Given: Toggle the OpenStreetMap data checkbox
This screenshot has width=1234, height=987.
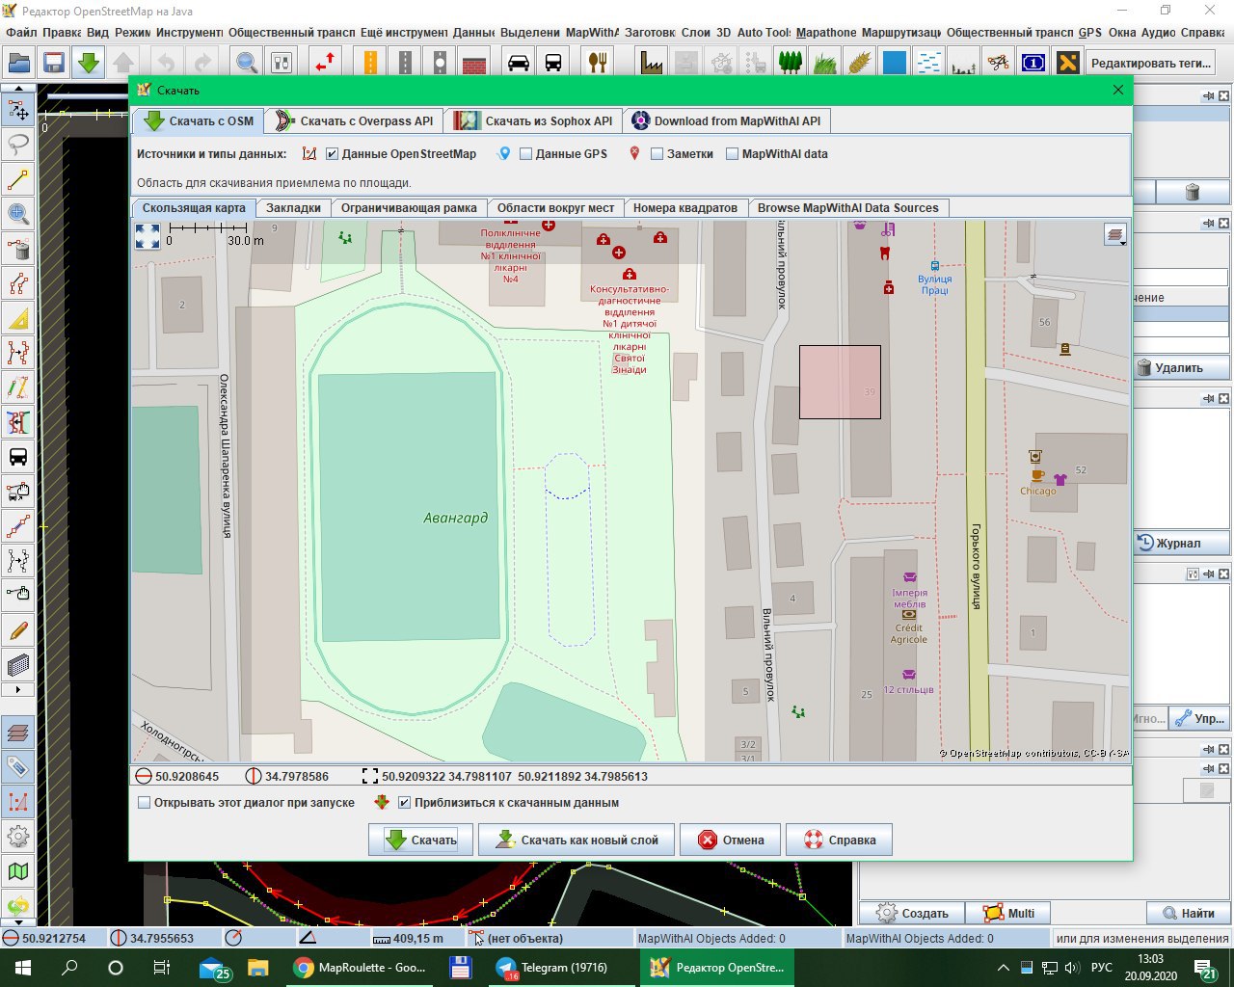Looking at the screenshot, I should click(332, 154).
